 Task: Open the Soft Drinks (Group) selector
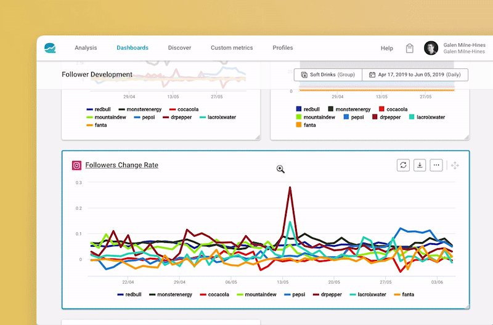pos(328,74)
